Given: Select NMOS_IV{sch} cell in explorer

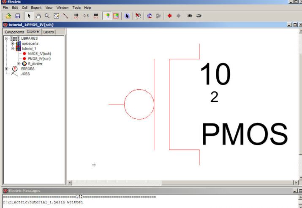Looking at the screenshot, I should tap(39, 54).
